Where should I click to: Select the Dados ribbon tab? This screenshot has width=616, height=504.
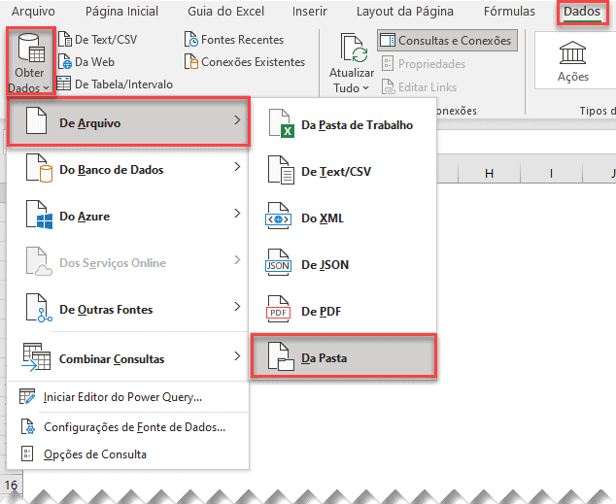582,12
